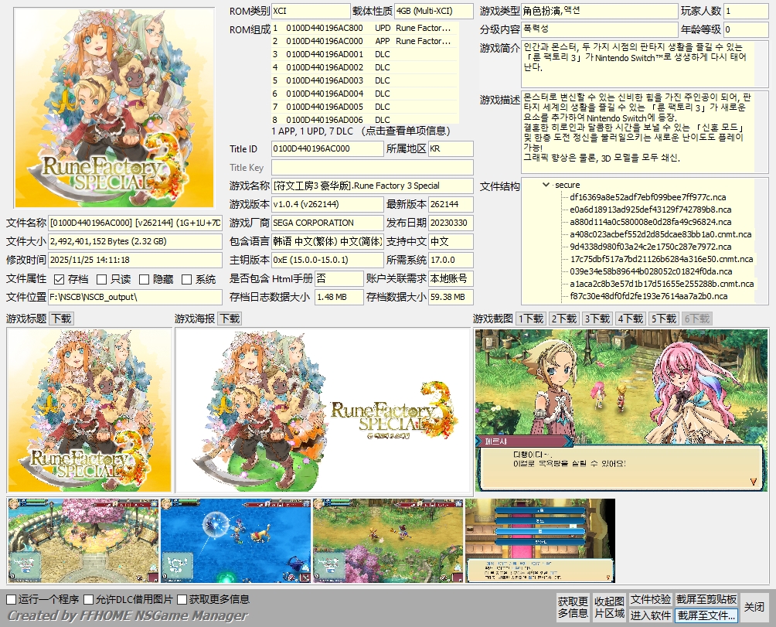This screenshot has width=776, height=627.
Task: Enable the 获取更多信息 checkbox
Action: [182, 599]
